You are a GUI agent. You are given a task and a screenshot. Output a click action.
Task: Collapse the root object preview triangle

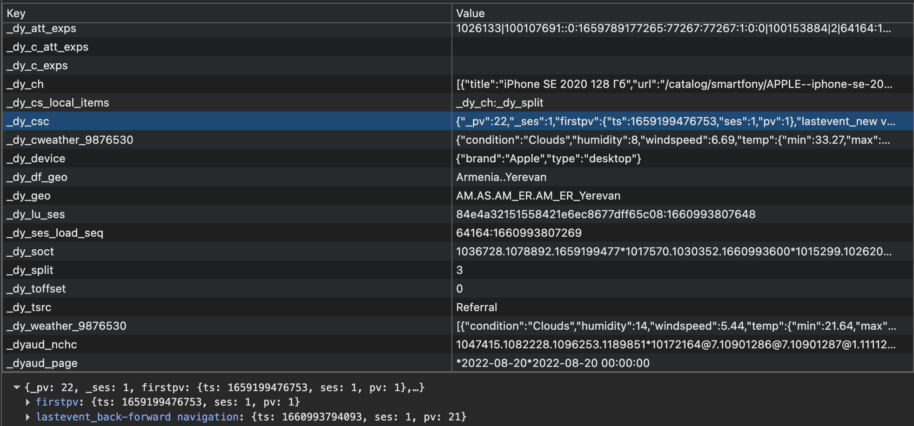click(x=17, y=387)
